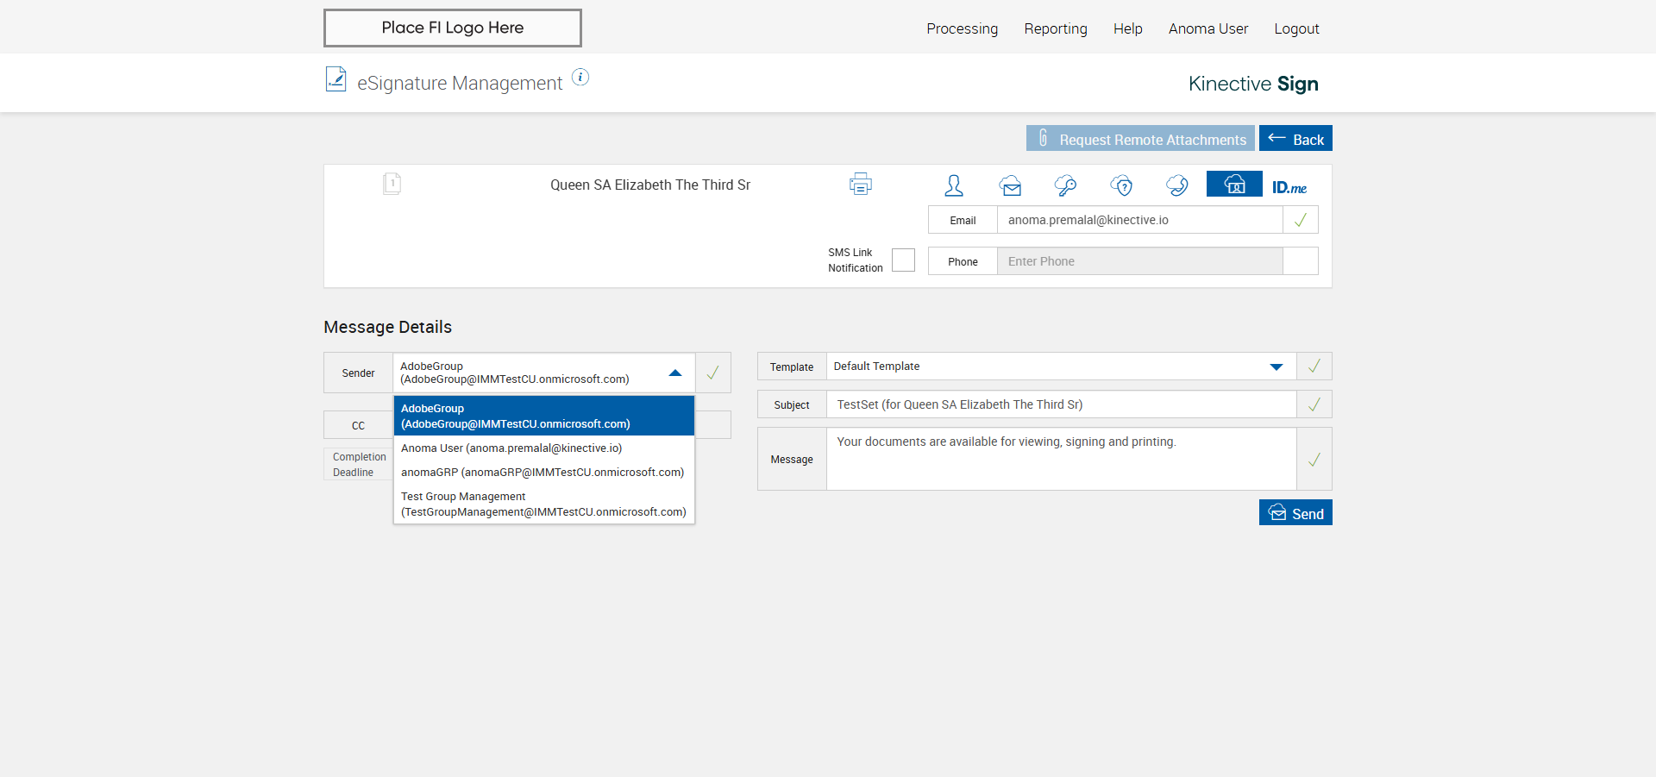Screen dimensions: 1656x777
Task: Pick Test Group Management sender option
Action: 543,504
